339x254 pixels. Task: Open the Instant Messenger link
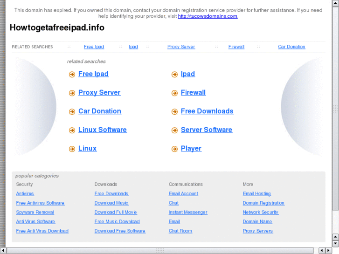point(188,213)
